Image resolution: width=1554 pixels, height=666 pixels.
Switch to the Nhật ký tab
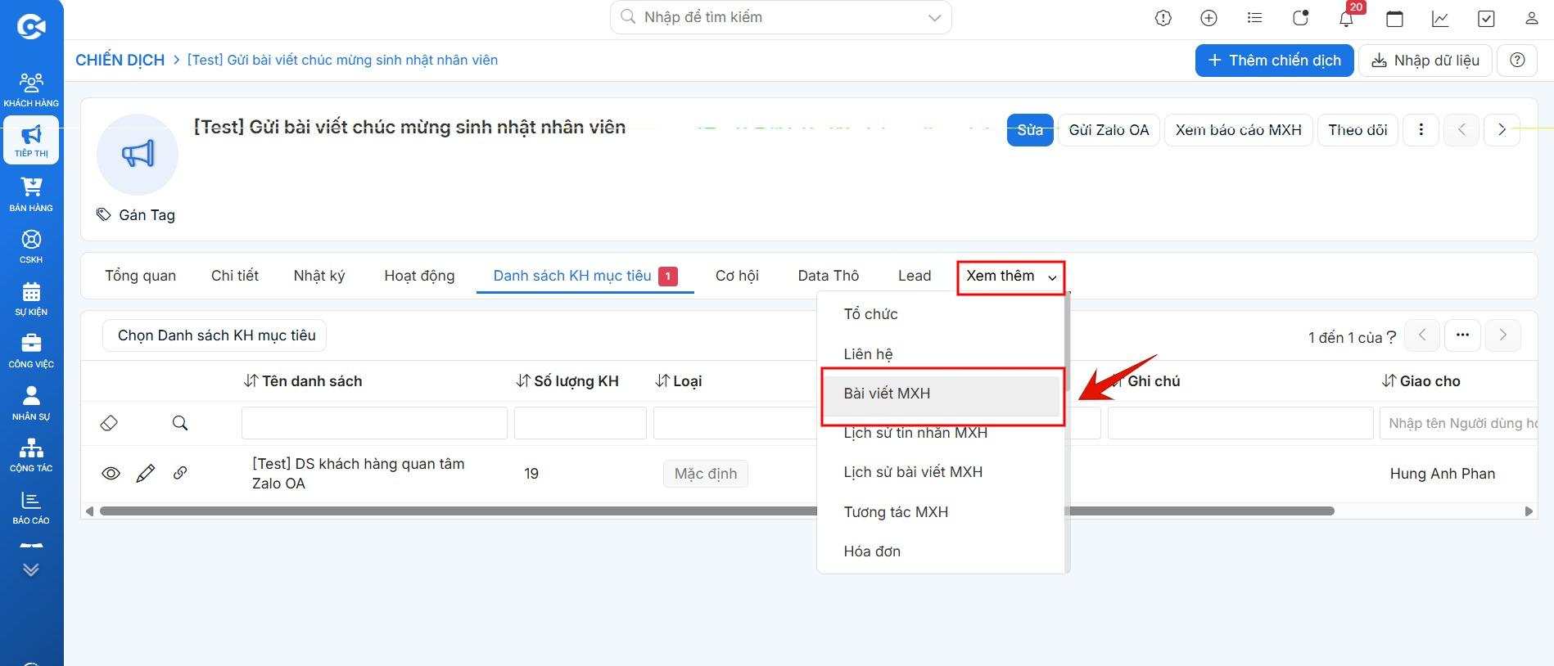click(x=319, y=276)
